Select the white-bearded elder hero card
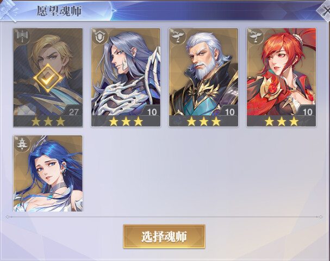This screenshot has height=261, width=330. 203,77
